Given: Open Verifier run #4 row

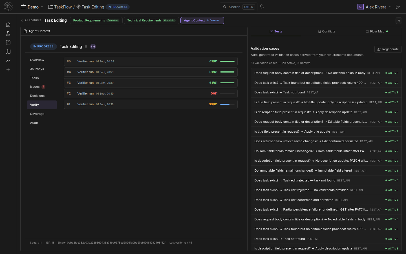Looking at the screenshot, I should coord(151,72).
